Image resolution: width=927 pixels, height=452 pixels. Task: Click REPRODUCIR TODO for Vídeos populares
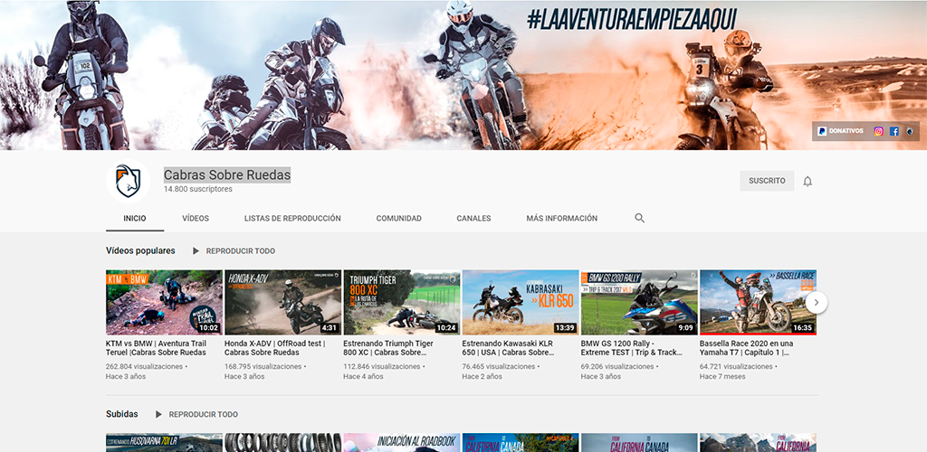[x=240, y=250]
